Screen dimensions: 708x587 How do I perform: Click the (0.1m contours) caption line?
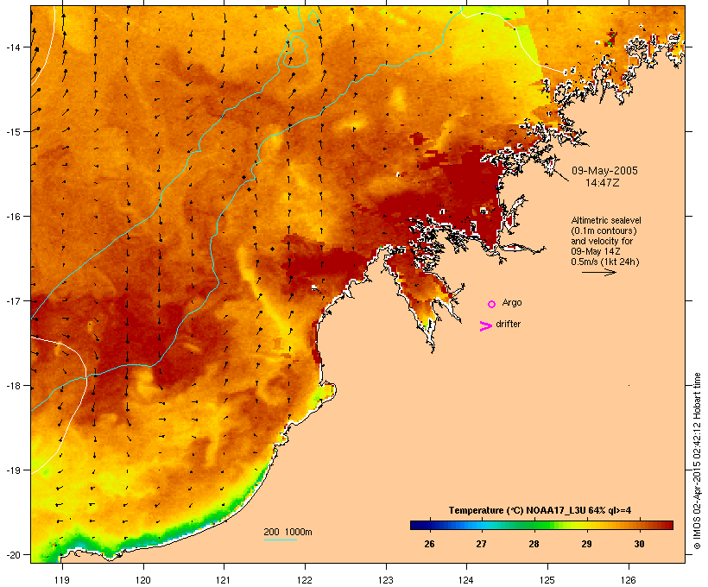pyautogui.click(x=604, y=230)
